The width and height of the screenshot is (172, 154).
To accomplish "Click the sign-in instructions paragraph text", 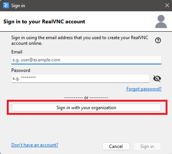I will click(80, 40).
